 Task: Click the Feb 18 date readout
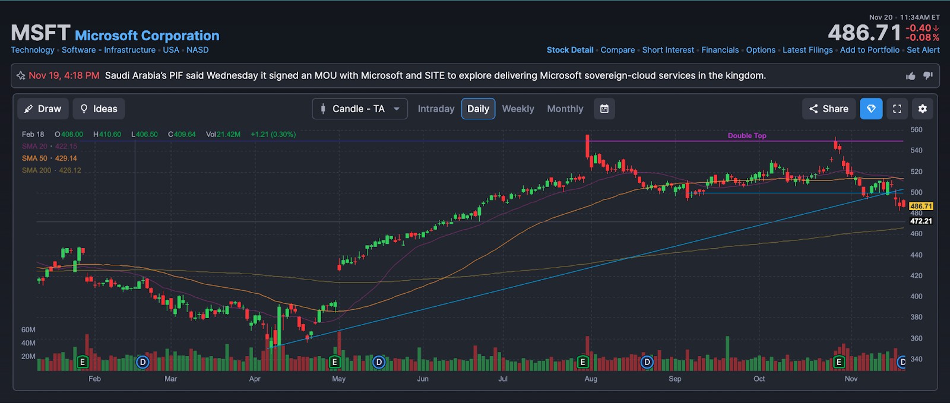pos(33,134)
